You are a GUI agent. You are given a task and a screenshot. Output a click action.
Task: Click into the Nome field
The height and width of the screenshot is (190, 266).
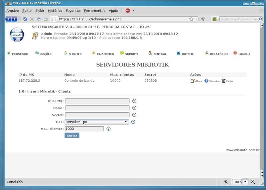click(97, 108)
